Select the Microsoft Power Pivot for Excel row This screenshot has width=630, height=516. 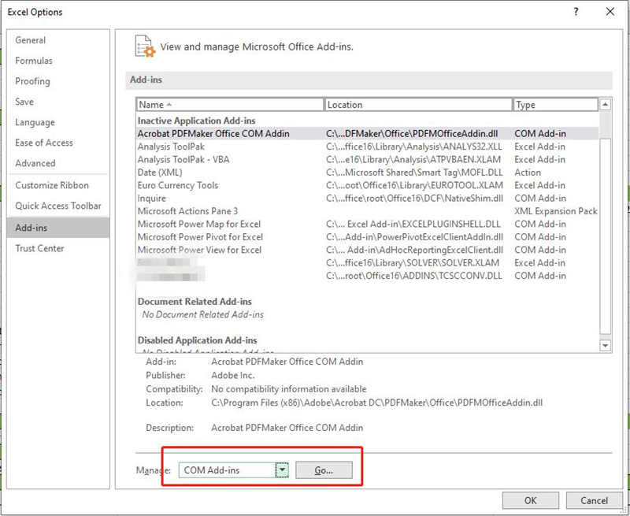click(200, 236)
